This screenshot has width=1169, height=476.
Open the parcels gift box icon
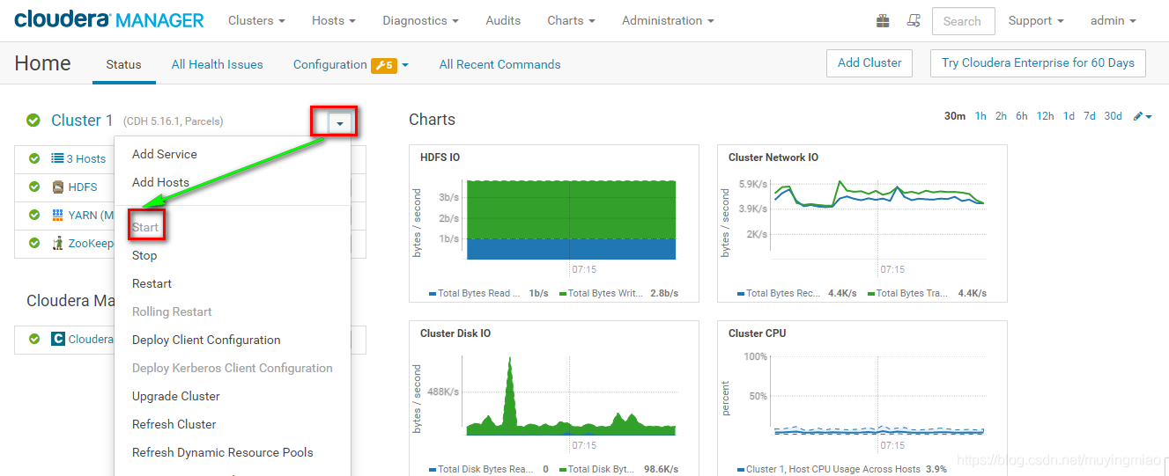coord(883,20)
